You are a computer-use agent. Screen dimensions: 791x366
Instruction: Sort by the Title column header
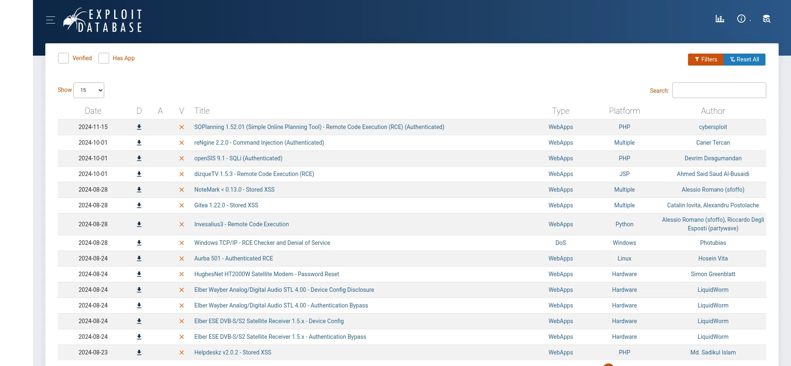(202, 111)
